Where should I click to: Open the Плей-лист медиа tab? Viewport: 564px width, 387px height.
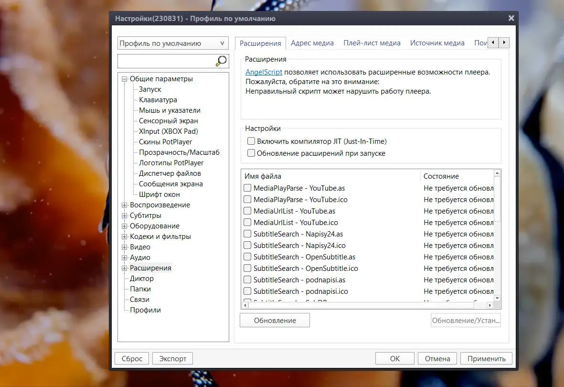click(372, 43)
